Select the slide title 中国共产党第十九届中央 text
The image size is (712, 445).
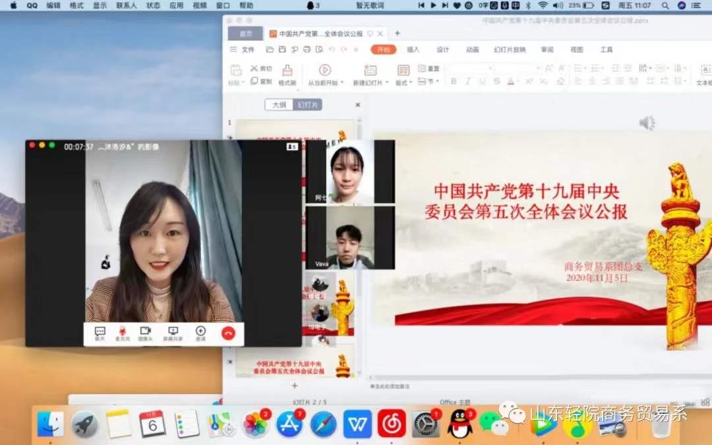(x=527, y=191)
